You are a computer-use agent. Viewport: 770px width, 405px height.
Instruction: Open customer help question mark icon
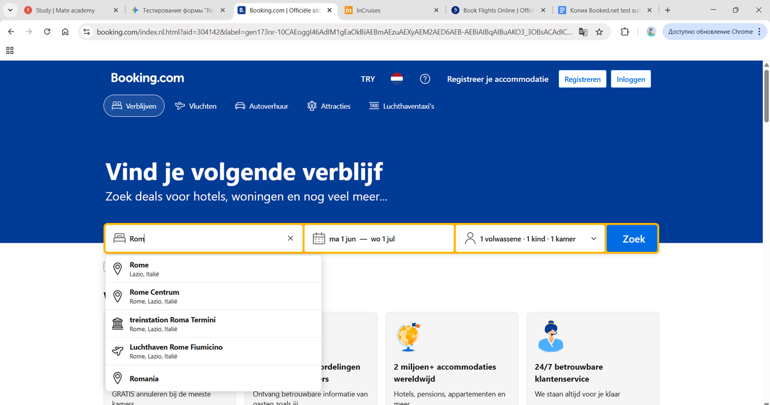point(425,79)
